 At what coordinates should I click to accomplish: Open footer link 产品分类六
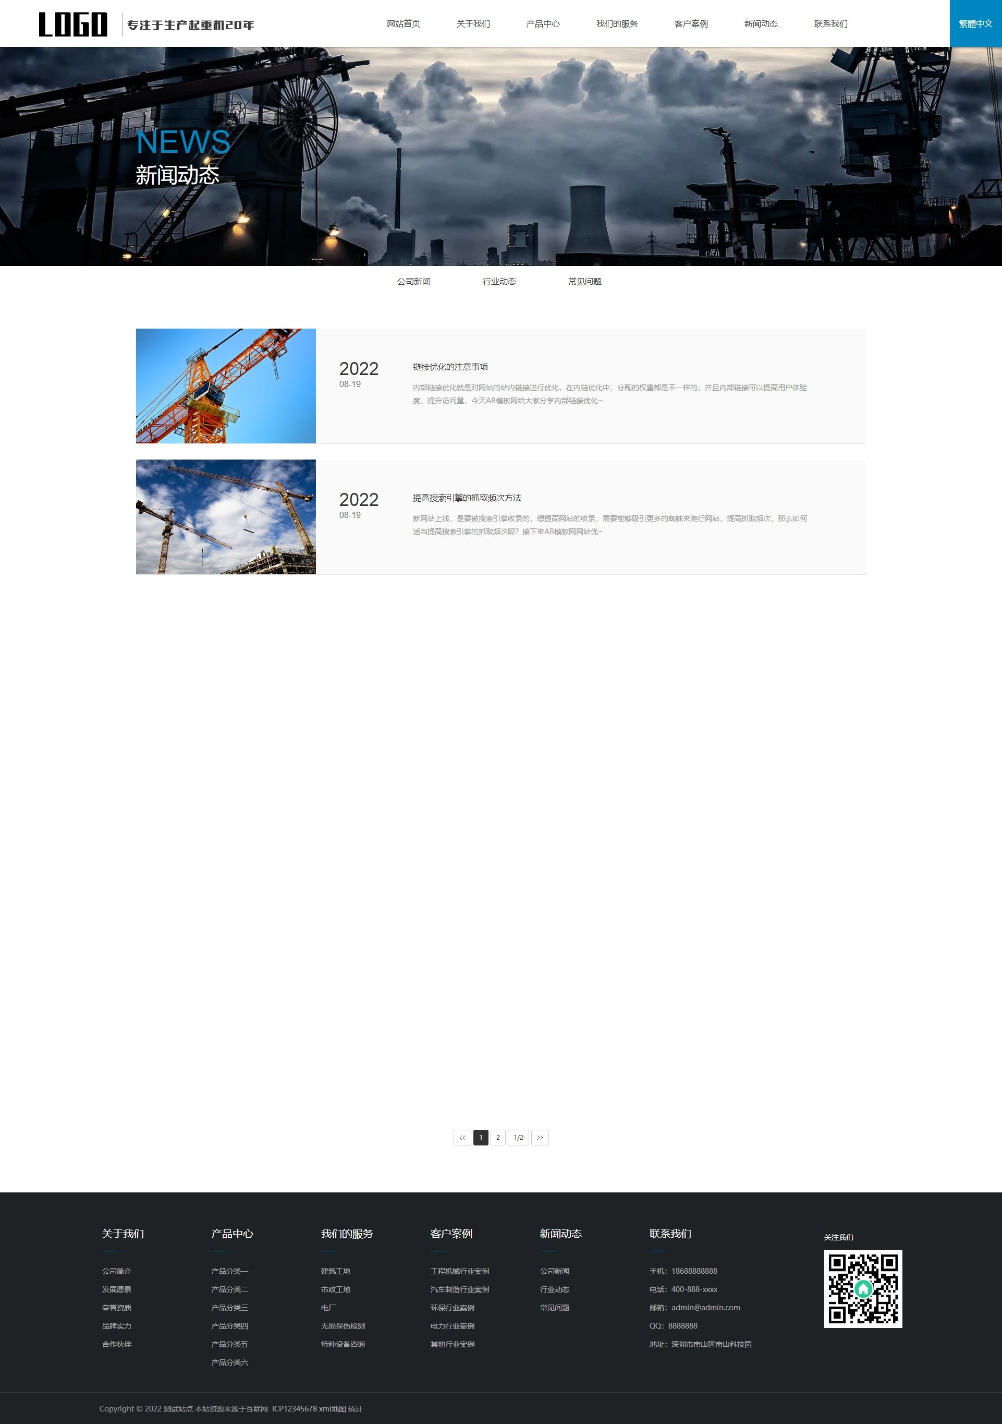pyautogui.click(x=229, y=1362)
